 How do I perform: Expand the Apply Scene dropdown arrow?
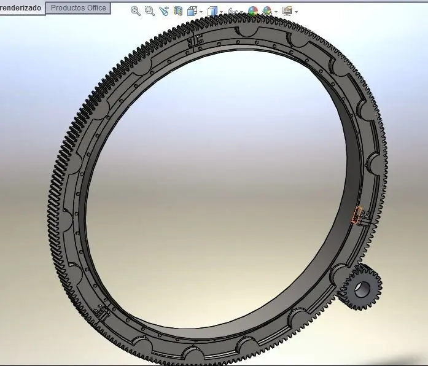coord(276,12)
